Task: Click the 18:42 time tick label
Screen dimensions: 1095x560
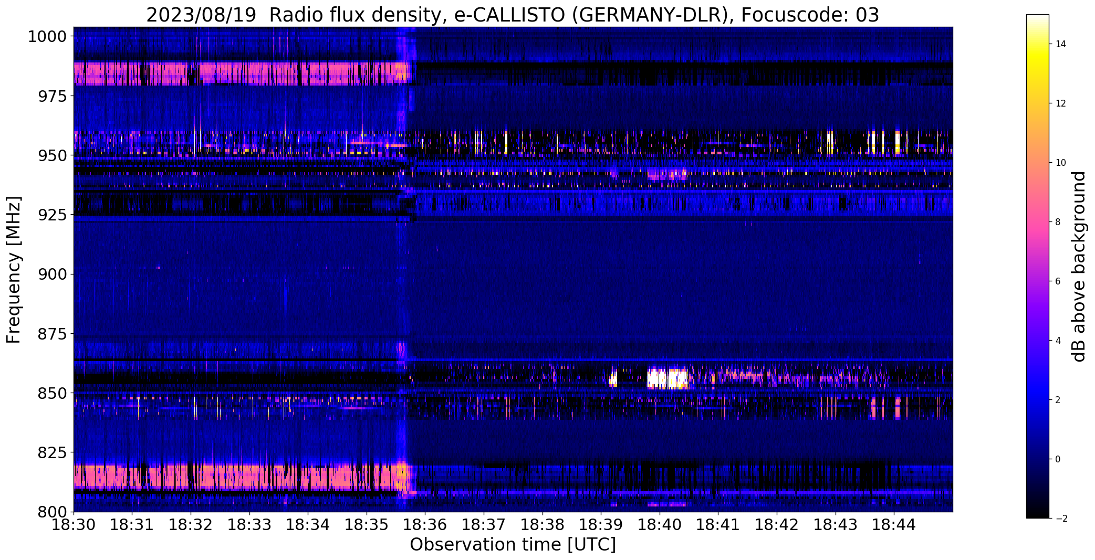Action: click(x=777, y=525)
